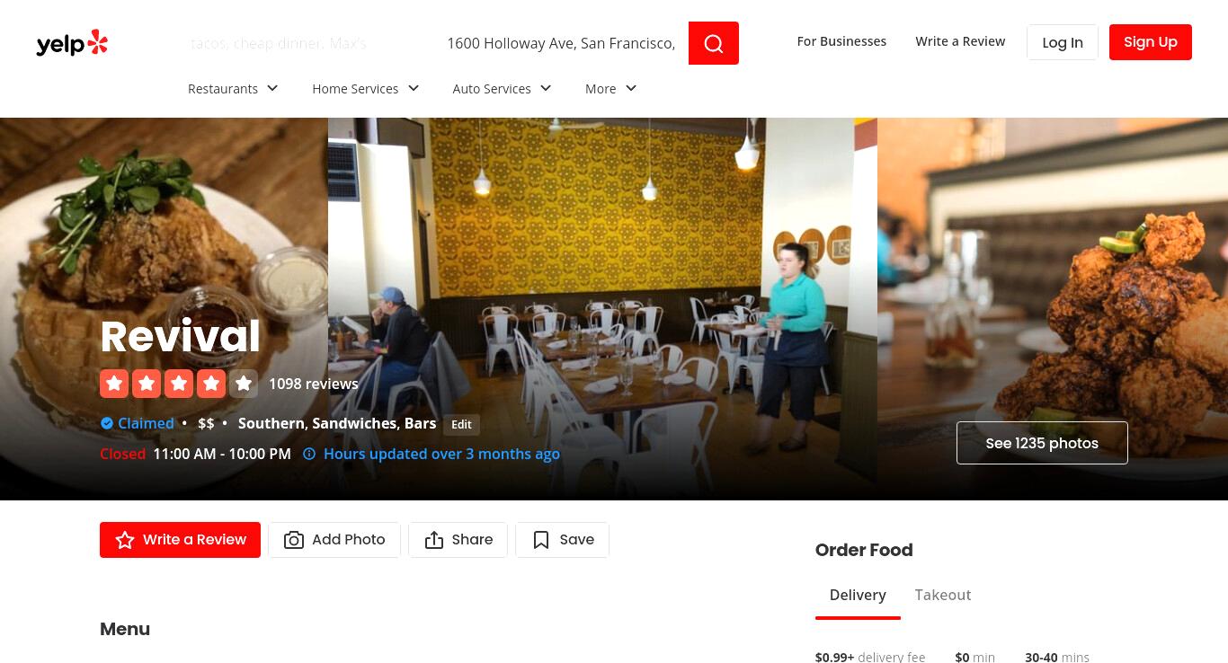The height and width of the screenshot is (663, 1228).
Task: Click the camera icon for Add Photo
Action: point(293,540)
